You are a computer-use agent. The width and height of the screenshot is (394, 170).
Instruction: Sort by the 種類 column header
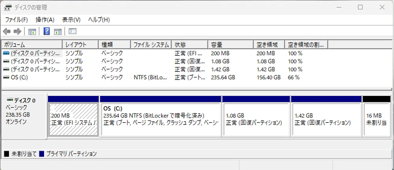point(114,45)
